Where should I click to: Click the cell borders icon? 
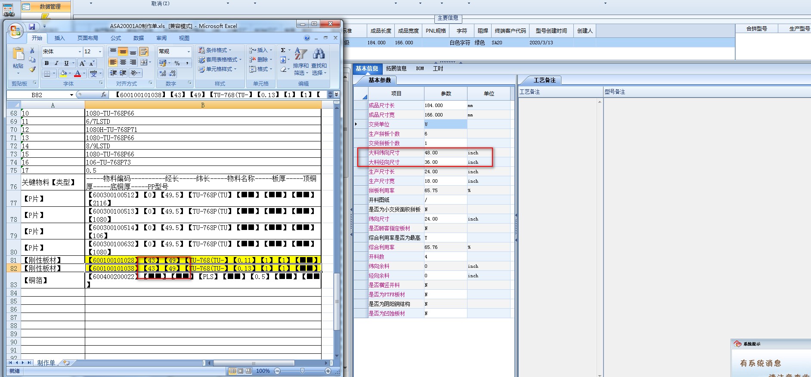tap(47, 74)
